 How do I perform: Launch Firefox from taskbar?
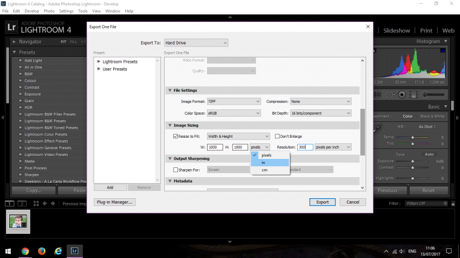pos(42,251)
